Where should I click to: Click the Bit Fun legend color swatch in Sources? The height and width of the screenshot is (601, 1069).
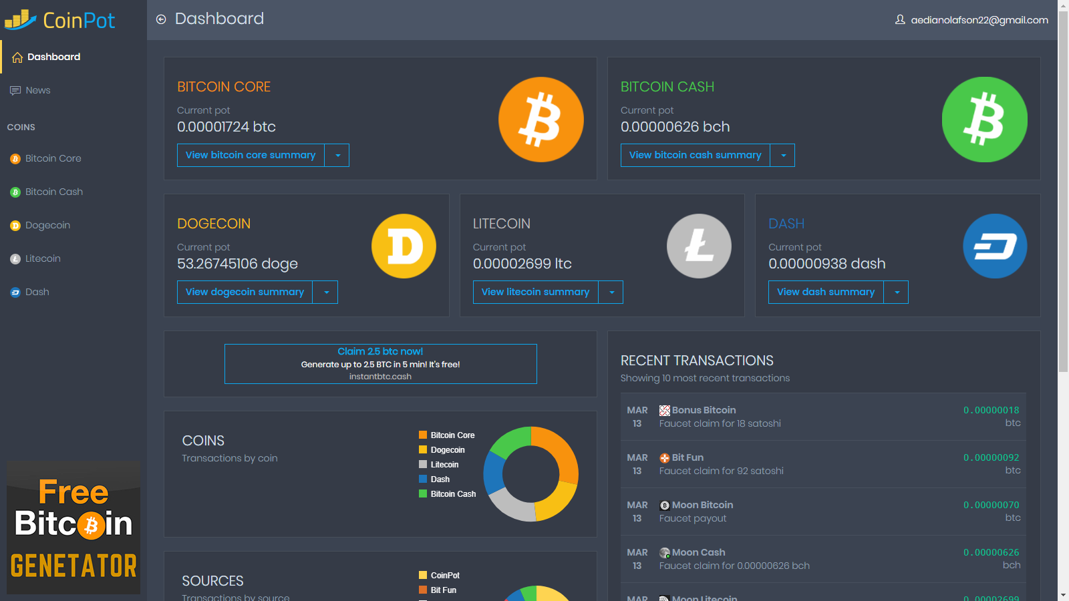[x=423, y=590]
